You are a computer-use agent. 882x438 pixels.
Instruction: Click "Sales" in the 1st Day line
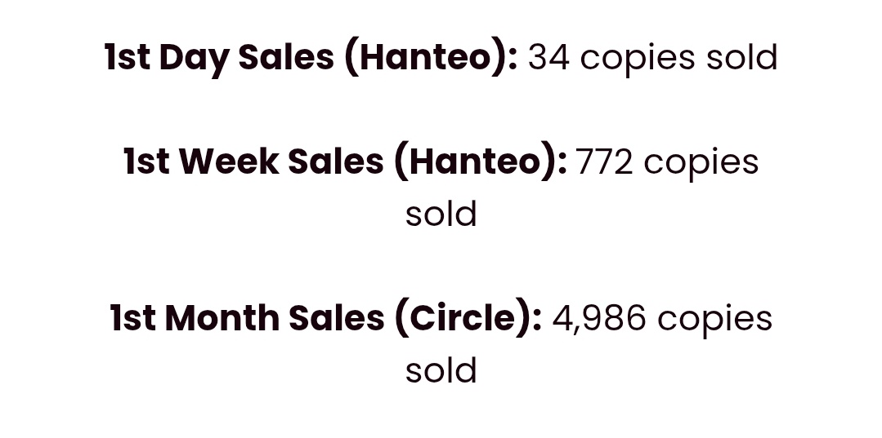[x=286, y=58]
